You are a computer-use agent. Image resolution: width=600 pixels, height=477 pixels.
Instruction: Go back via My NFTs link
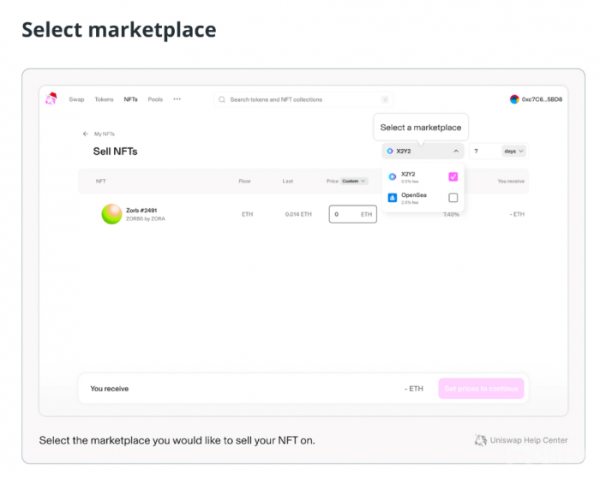(x=105, y=134)
